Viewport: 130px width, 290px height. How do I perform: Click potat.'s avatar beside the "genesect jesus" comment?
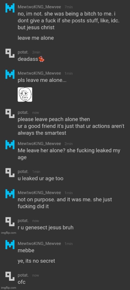coord(10,222)
